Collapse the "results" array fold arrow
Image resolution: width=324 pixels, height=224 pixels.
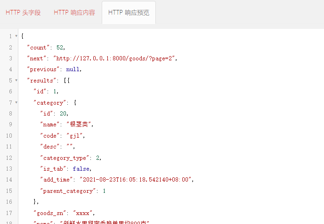(16, 80)
